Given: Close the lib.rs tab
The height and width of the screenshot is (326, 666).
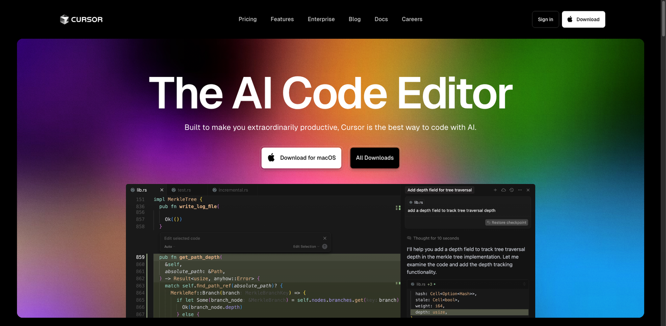Looking at the screenshot, I should [162, 190].
